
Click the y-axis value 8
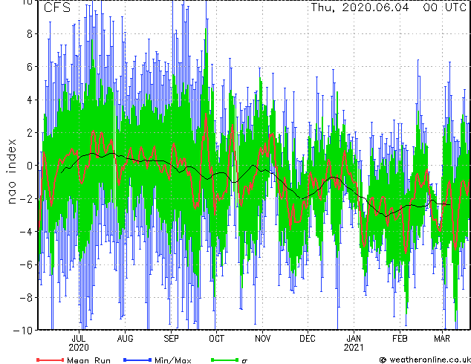(x=30, y=34)
